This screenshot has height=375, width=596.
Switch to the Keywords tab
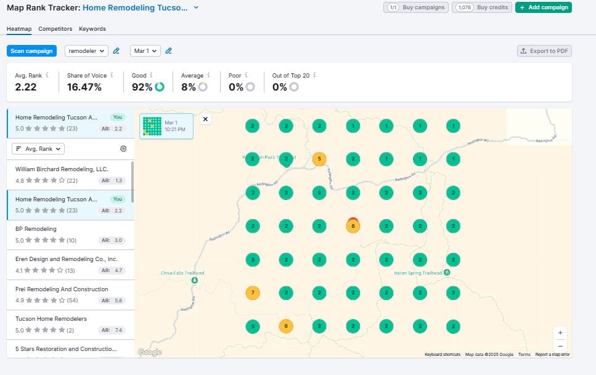[x=92, y=29]
